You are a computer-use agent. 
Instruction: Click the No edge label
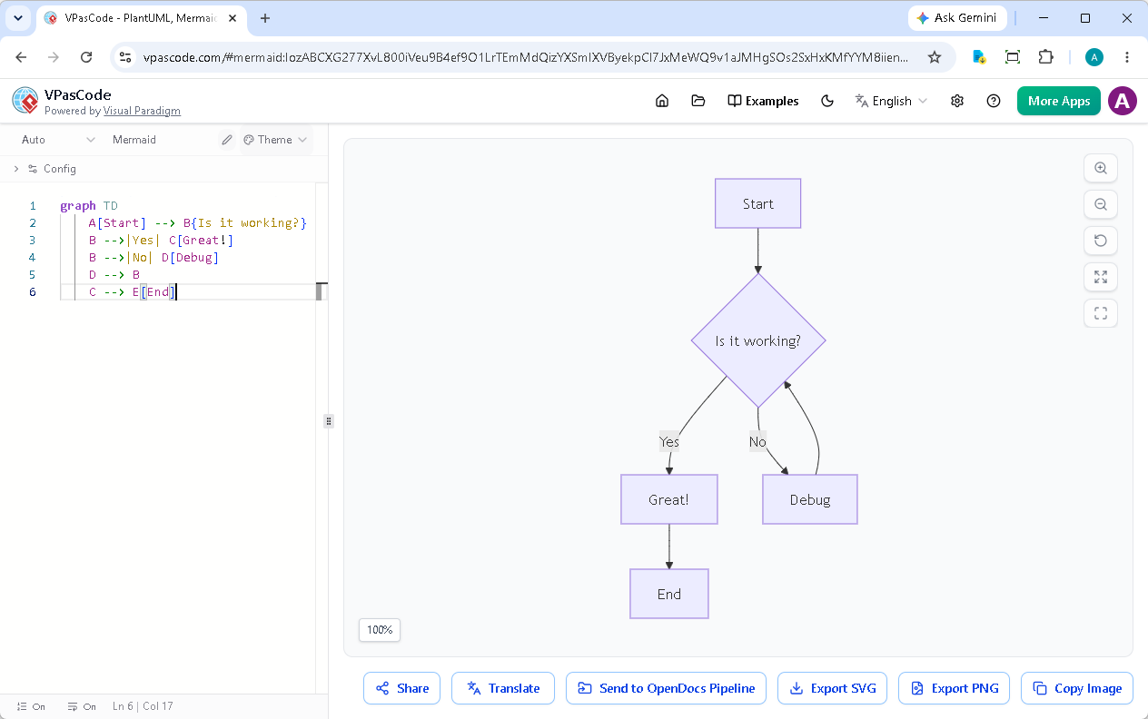click(757, 442)
